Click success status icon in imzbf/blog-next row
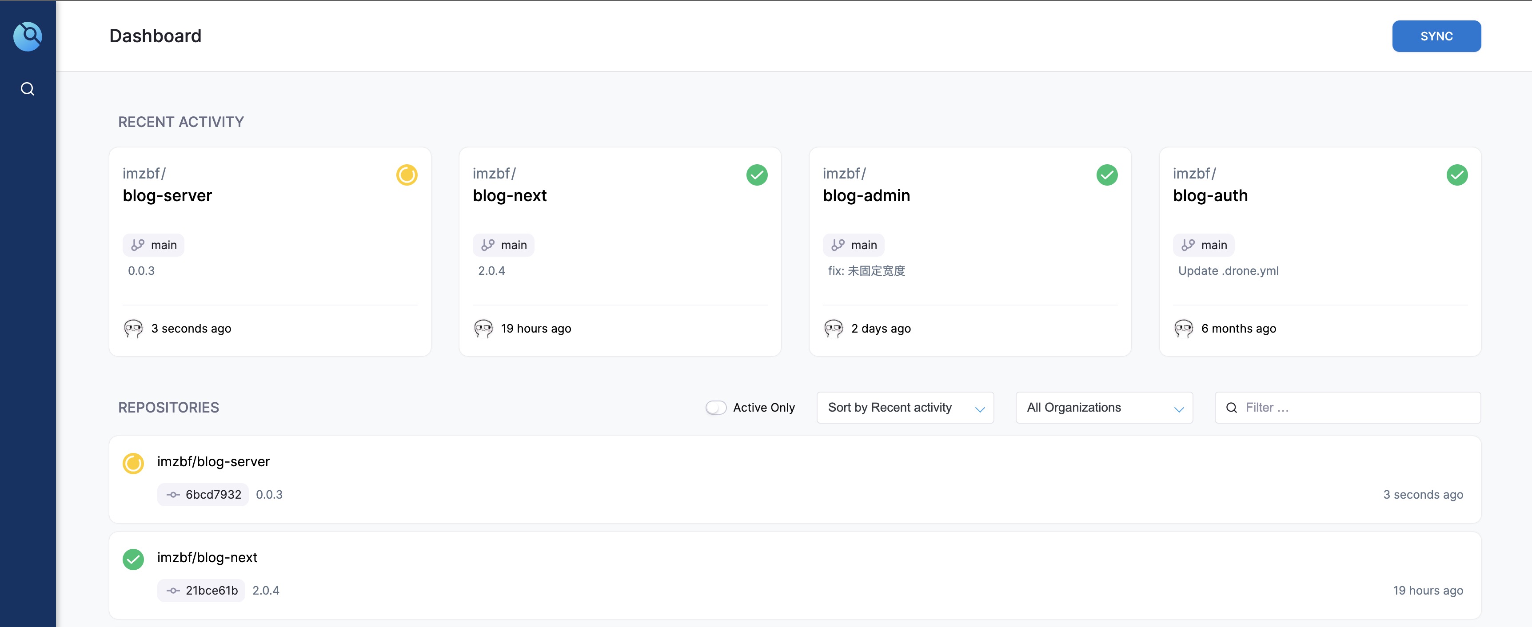 (133, 559)
